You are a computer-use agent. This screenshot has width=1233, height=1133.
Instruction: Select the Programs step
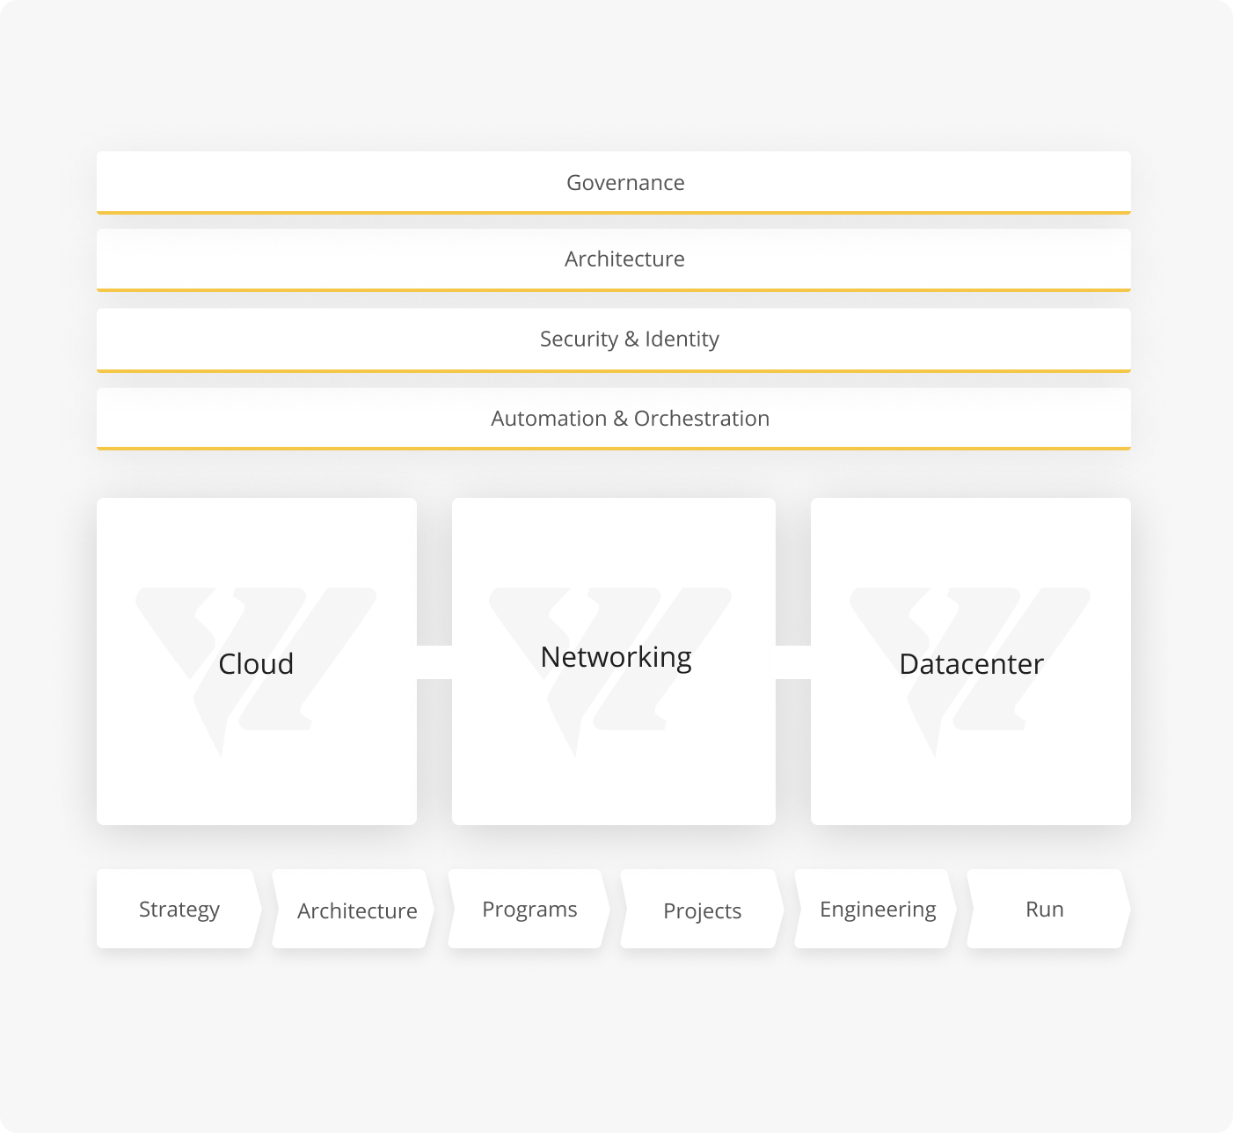[x=529, y=909]
